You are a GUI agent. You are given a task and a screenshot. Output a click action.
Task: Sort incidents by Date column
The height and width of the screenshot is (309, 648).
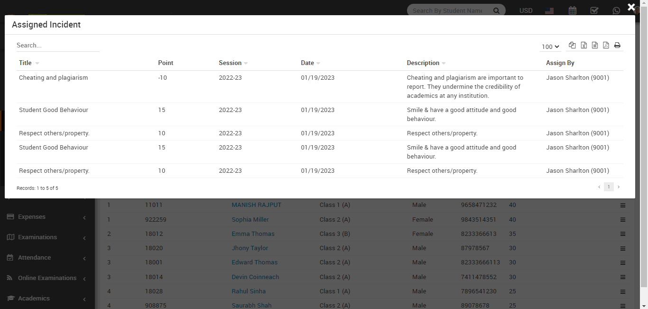tap(307, 63)
